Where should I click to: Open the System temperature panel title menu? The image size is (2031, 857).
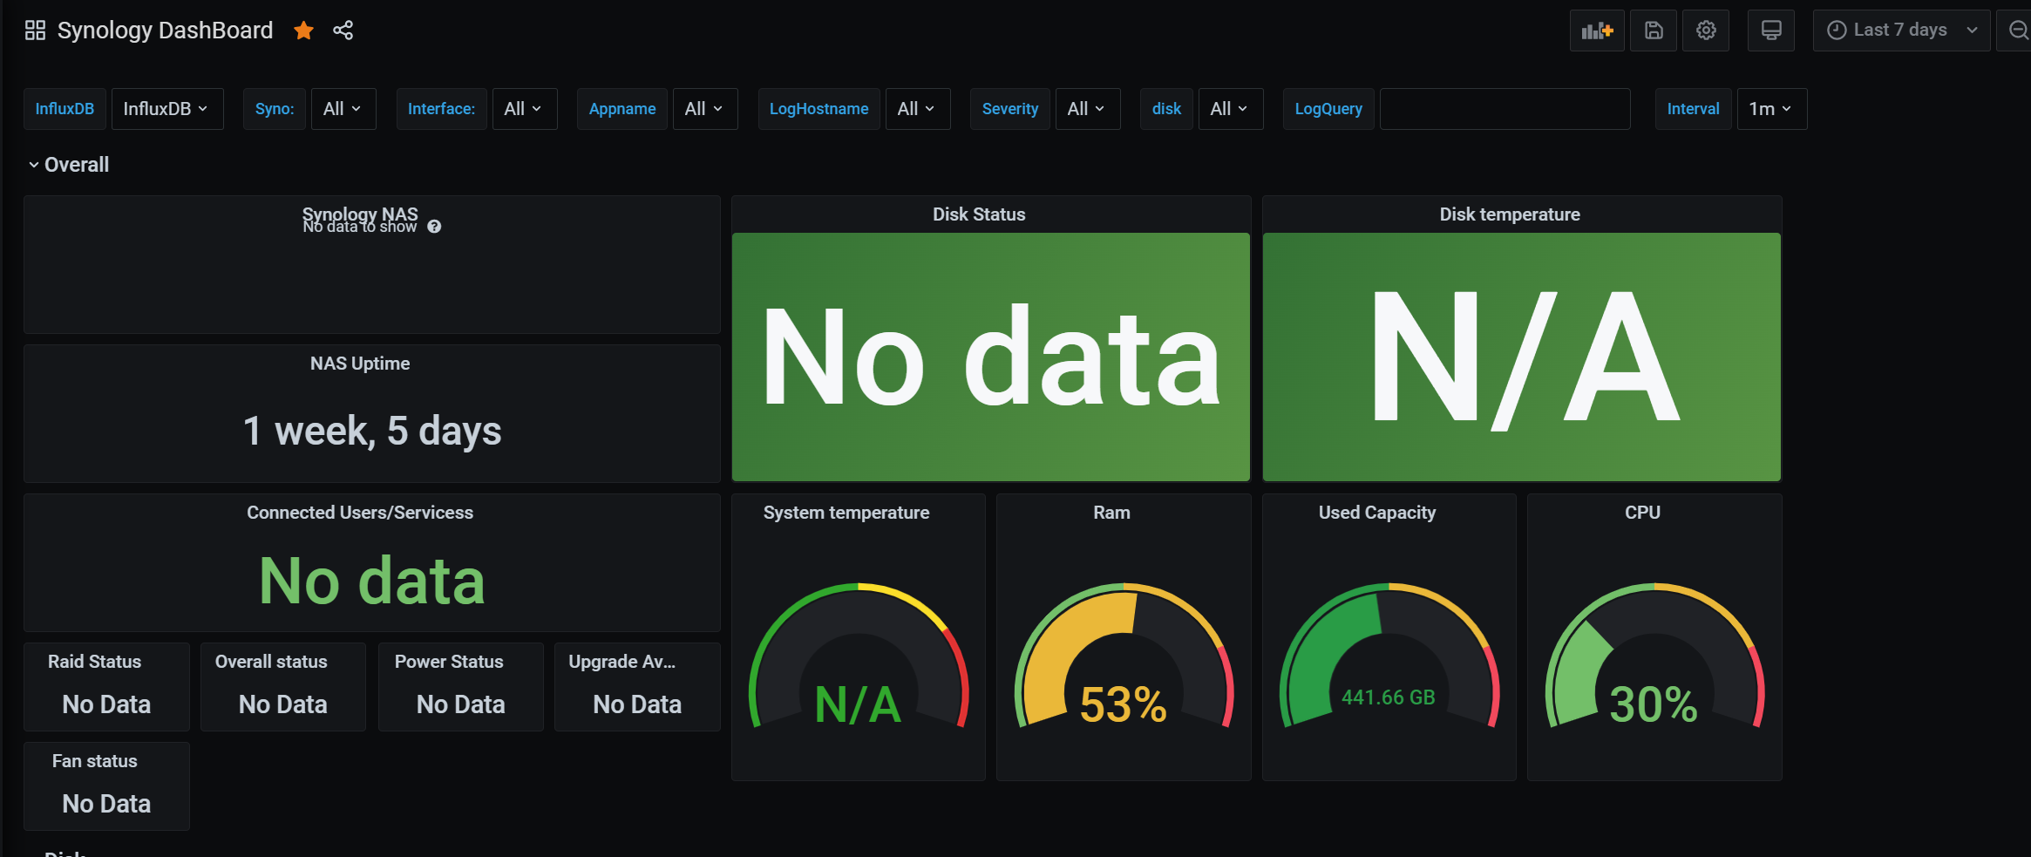click(846, 513)
